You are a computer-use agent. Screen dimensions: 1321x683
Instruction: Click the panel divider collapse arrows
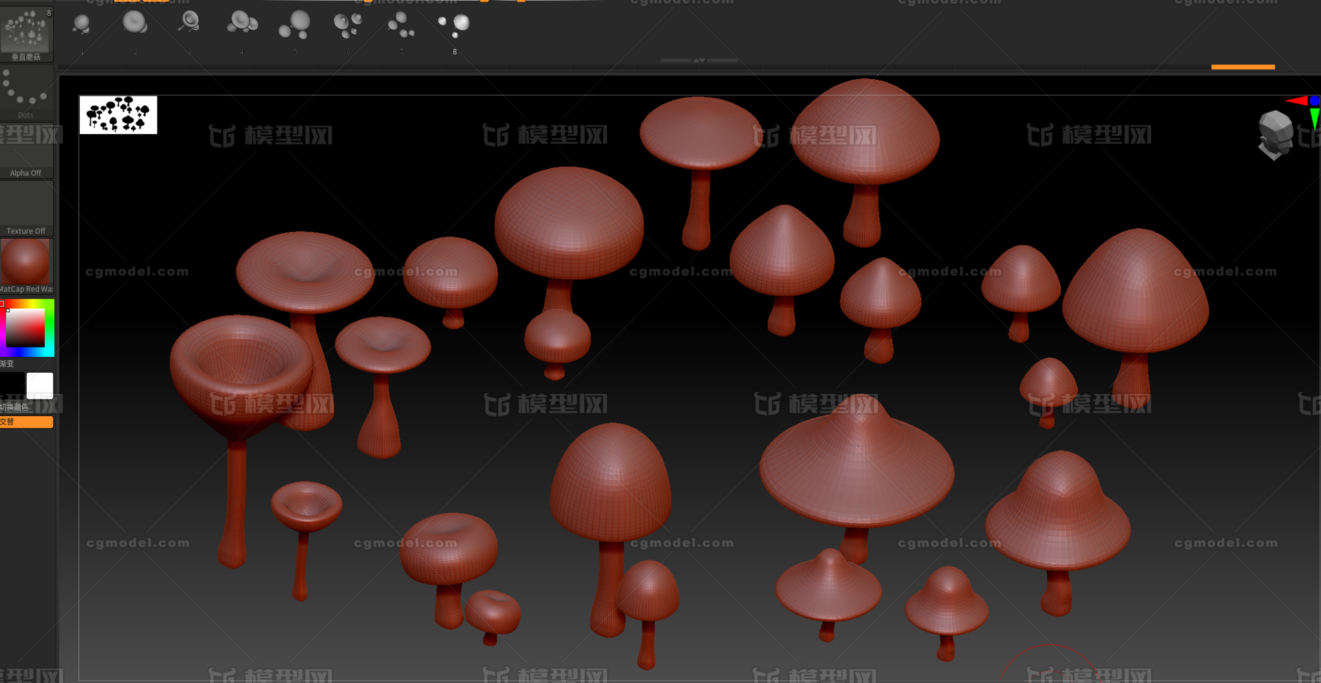point(699,61)
